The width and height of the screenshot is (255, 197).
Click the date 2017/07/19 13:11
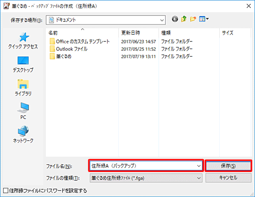point(138,57)
